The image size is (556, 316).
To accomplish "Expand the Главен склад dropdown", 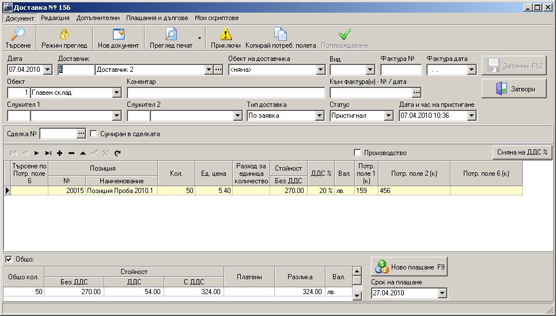I will point(116,93).
